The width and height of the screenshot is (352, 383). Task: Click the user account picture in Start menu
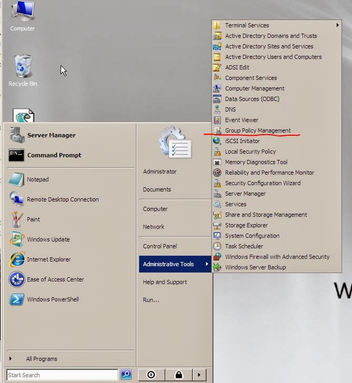pos(175,143)
